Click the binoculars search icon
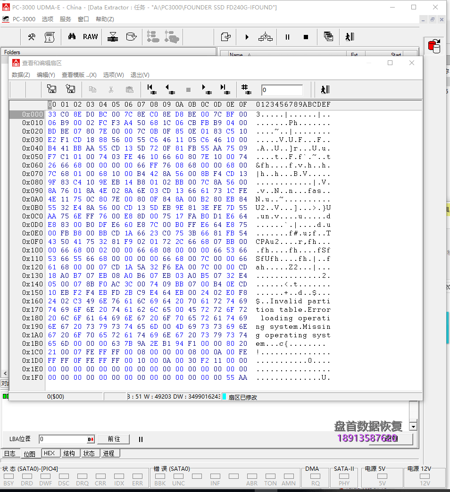 pyautogui.click(x=72, y=37)
